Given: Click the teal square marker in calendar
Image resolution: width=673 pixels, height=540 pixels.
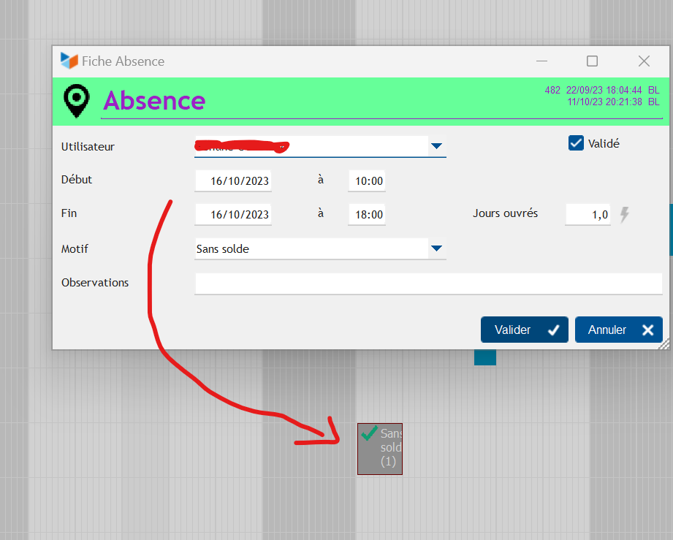Looking at the screenshot, I should [x=484, y=357].
